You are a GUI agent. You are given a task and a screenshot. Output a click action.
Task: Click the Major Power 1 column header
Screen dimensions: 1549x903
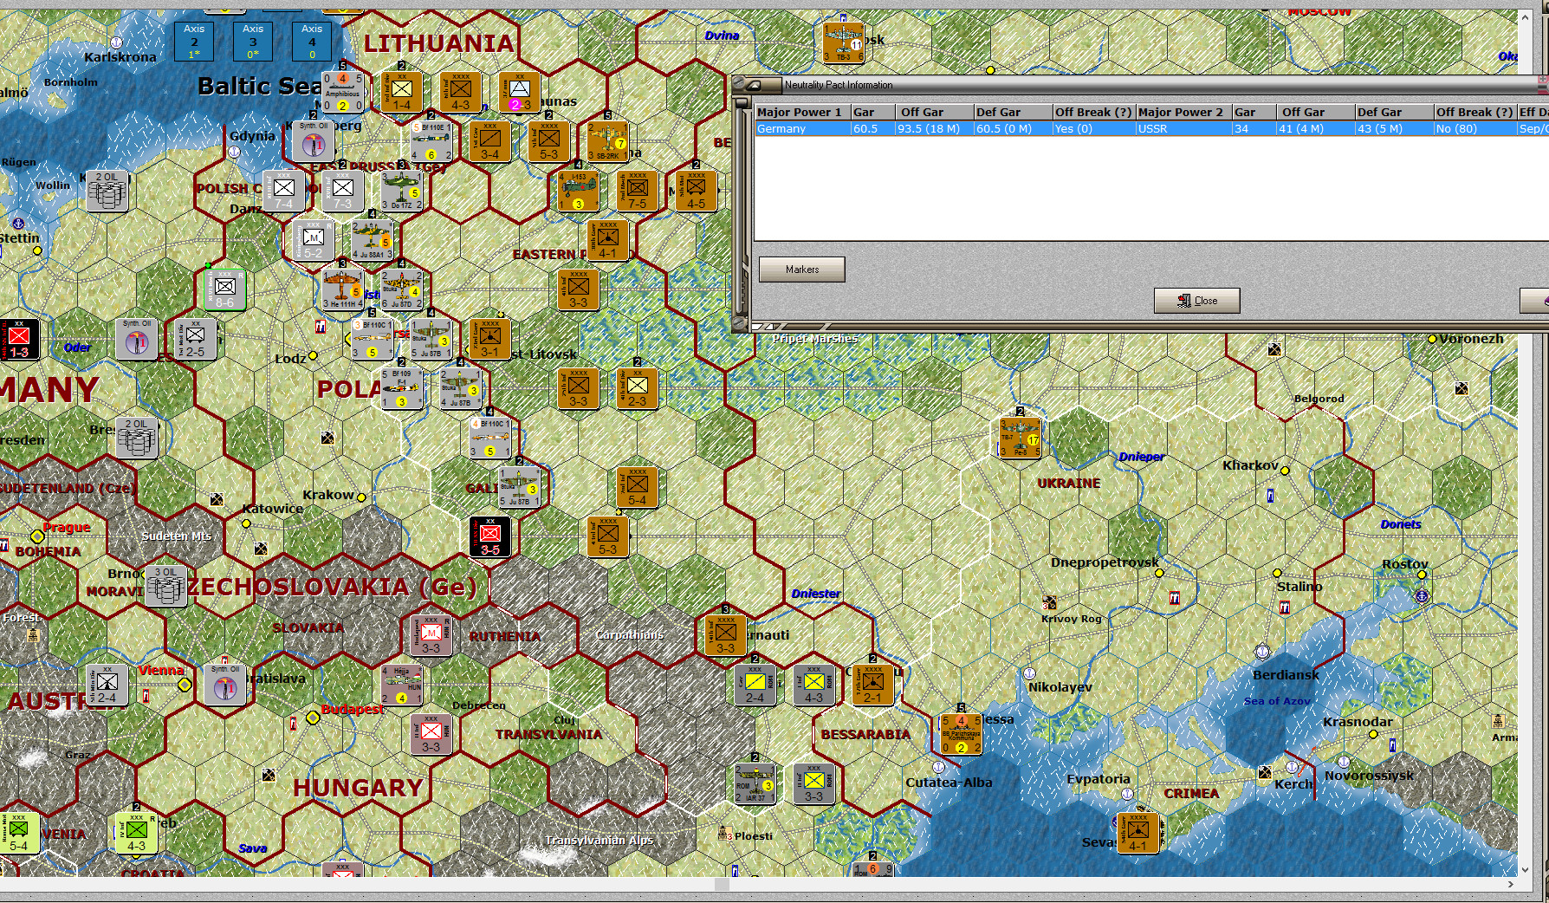tap(802, 112)
